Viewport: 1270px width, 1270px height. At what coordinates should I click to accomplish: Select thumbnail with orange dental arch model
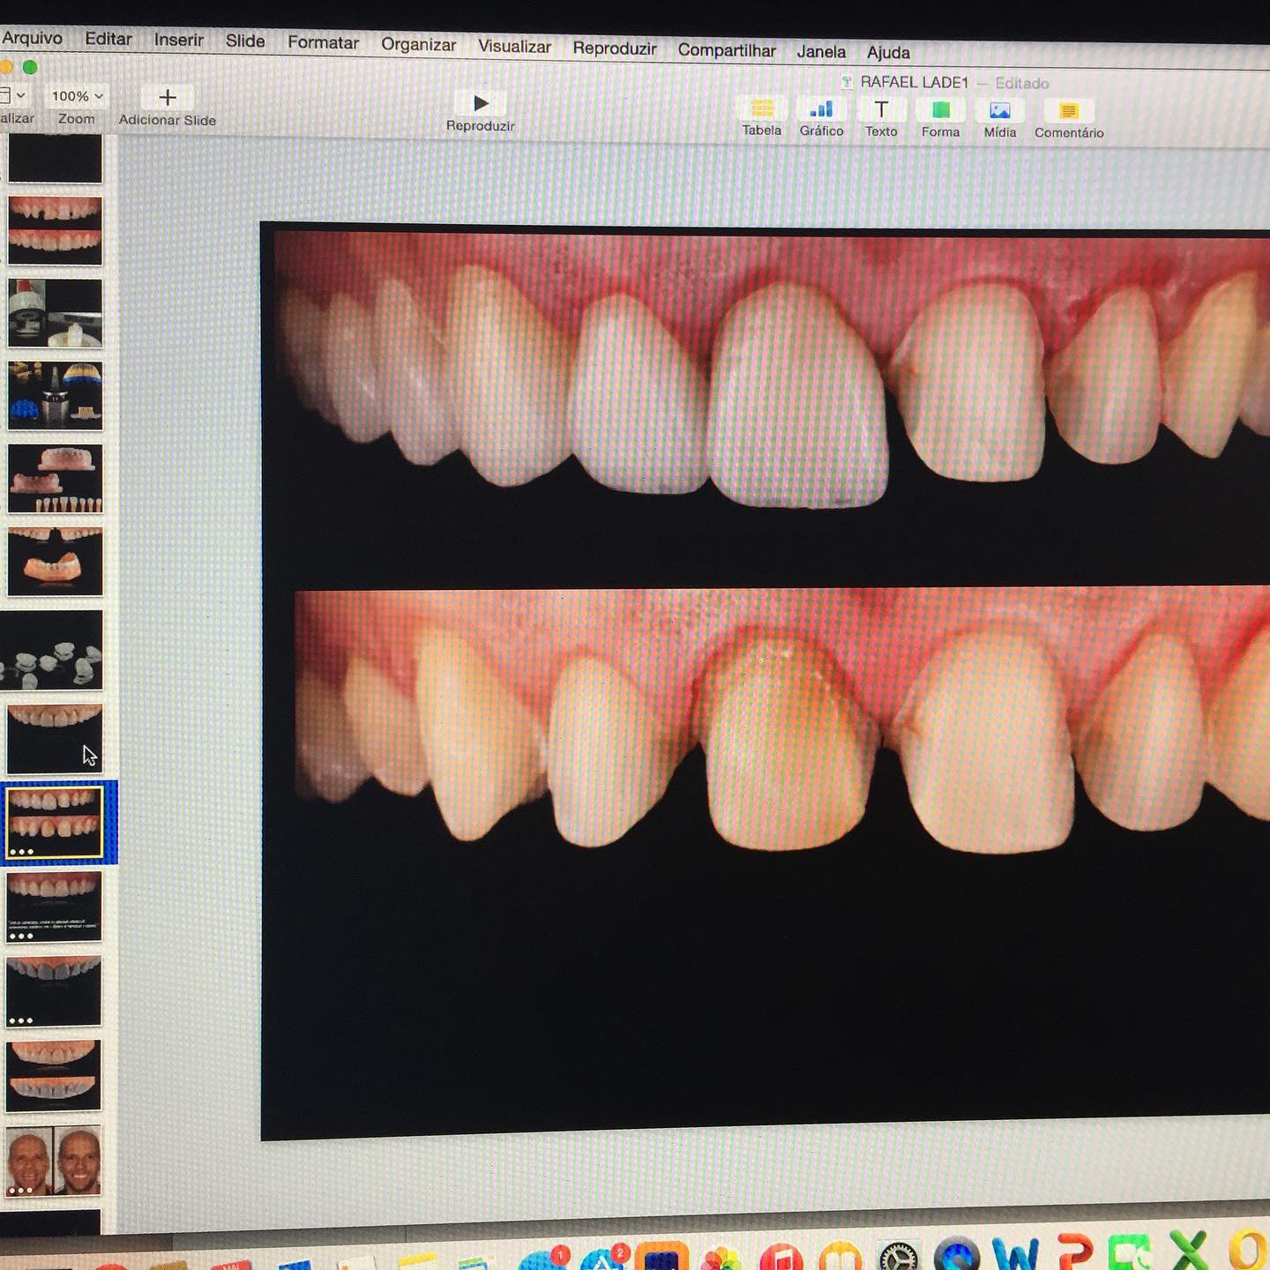tap(55, 561)
